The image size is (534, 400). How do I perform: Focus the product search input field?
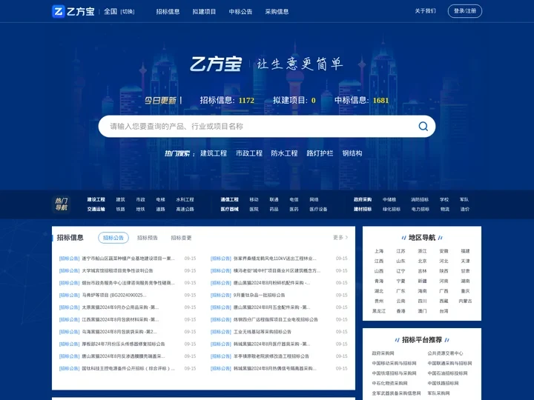[259, 126]
